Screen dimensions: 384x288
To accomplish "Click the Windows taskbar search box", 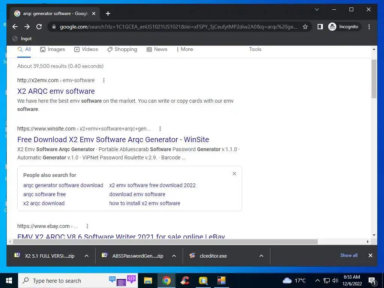I will pyautogui.click(x=78, y=280).
